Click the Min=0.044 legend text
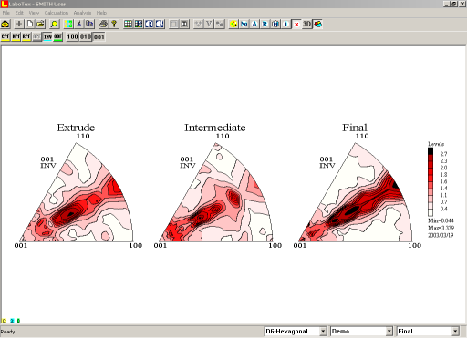Image resolution: width=467 pixels, height=338 pixels. pos(441,220)
